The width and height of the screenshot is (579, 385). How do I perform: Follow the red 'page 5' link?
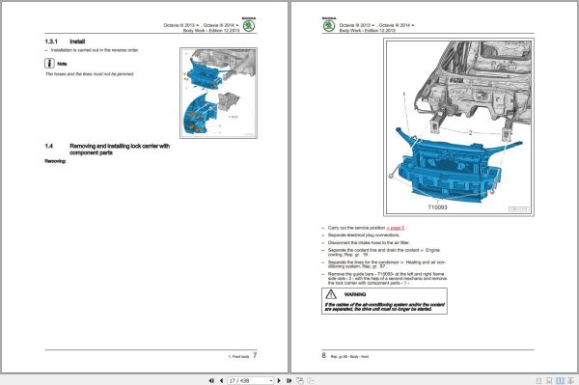(x=396, y=228)
